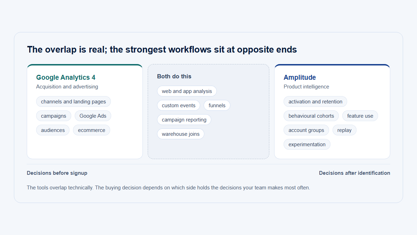
Task: Select the 'campaigns' tag
Action: 54,116
